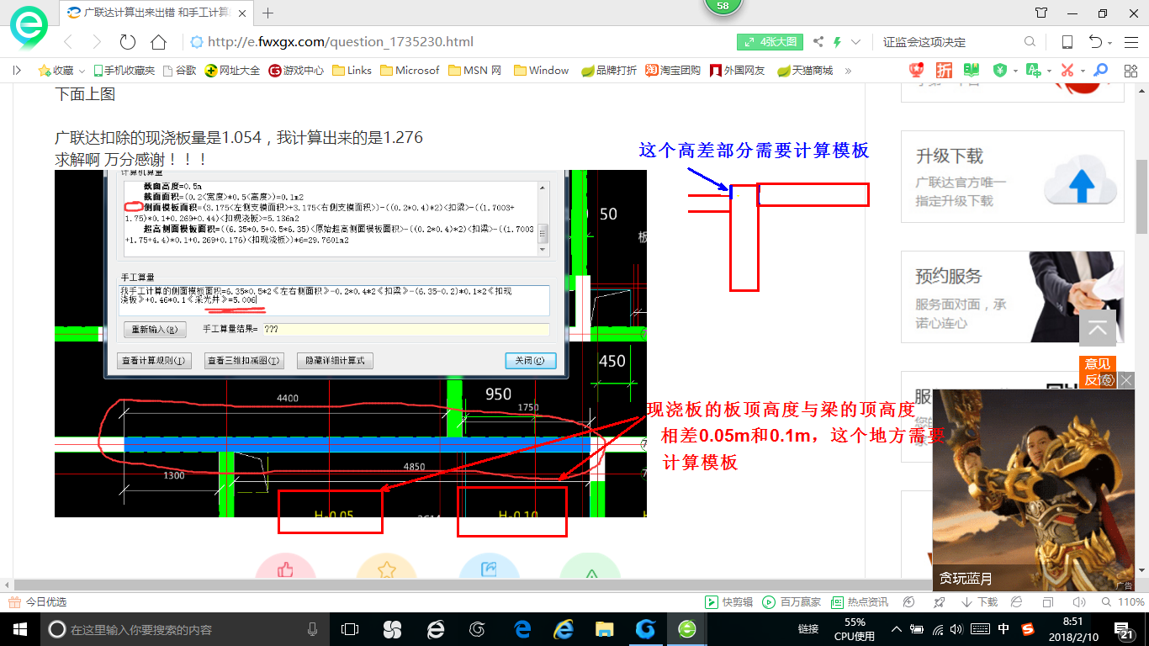Screen dimensions: 1149x646
Task: Click the URL address bar
Action: point(454,42)
